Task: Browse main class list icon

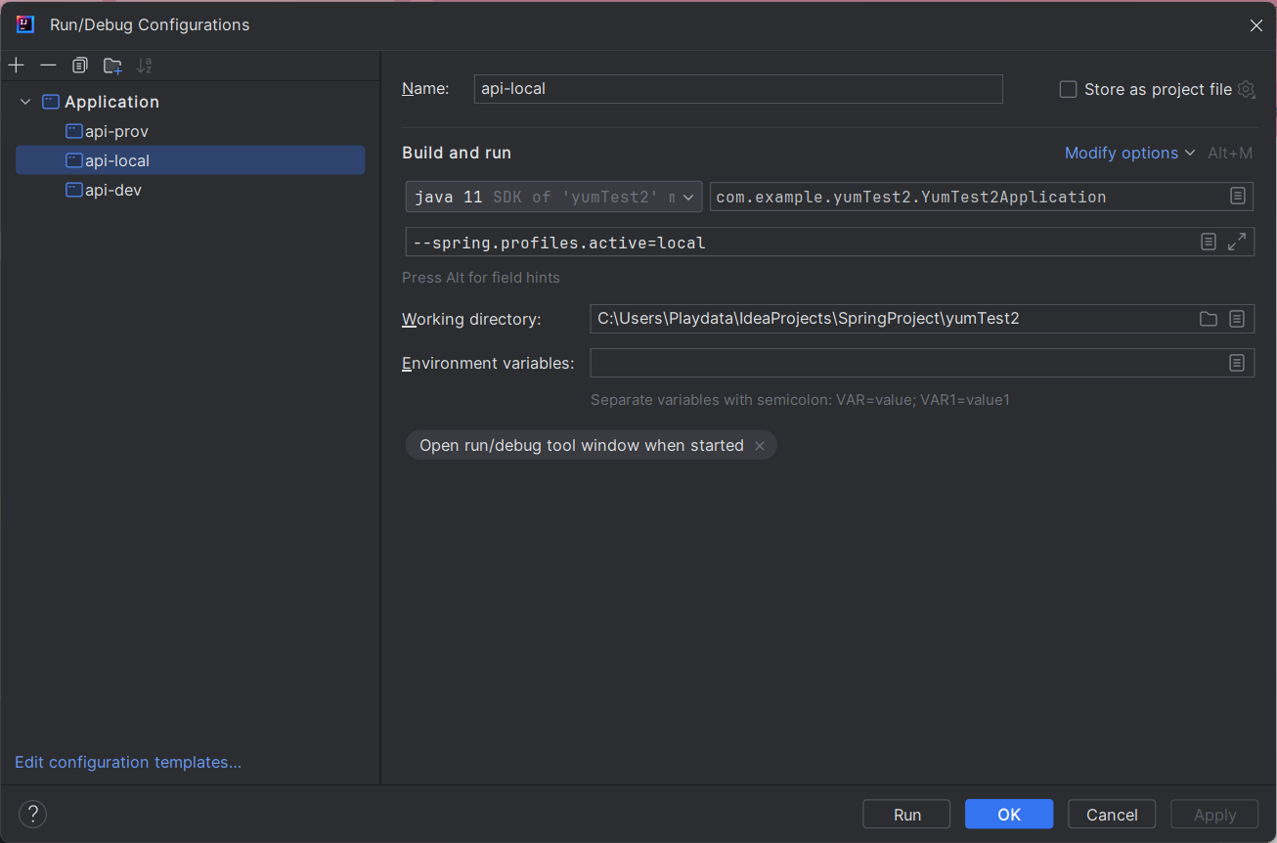Action: pos(1237,196)
